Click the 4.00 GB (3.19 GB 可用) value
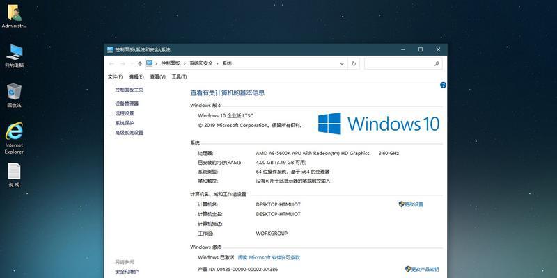 [x=281, y=163]
